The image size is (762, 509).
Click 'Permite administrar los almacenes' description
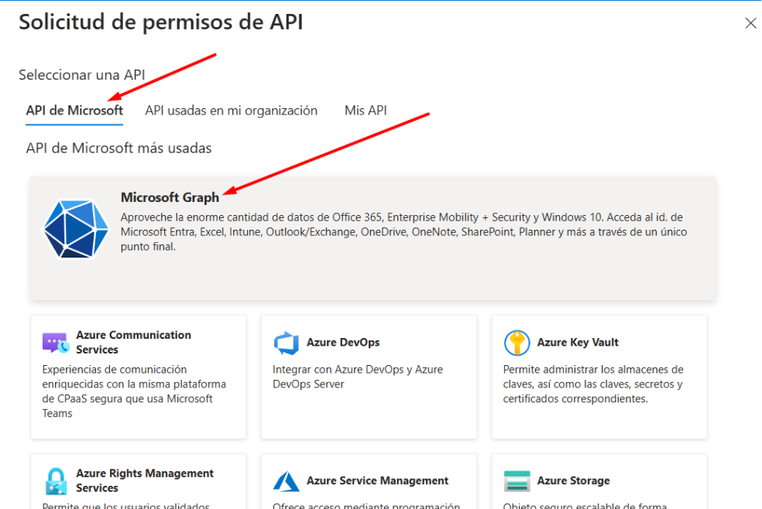(x=593, y=384)
